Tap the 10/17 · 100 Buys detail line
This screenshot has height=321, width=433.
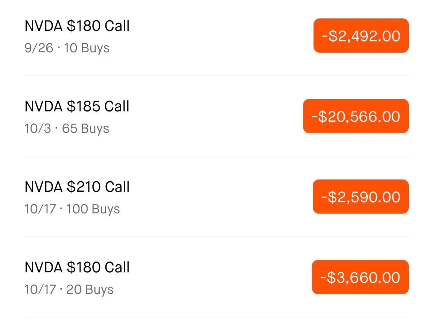(x=72, y=209)
